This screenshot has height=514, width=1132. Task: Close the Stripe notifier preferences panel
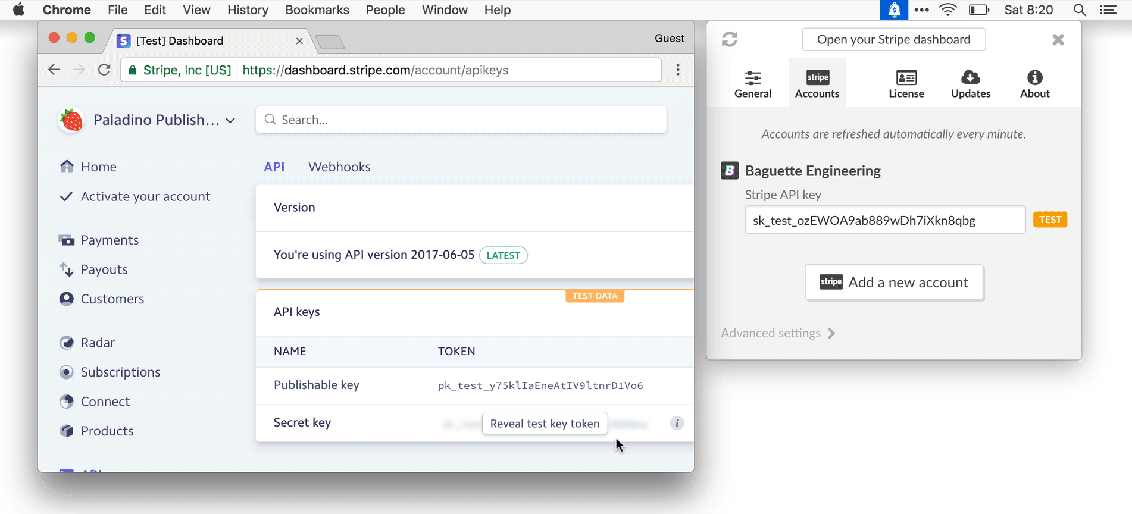coord(1058,40)
